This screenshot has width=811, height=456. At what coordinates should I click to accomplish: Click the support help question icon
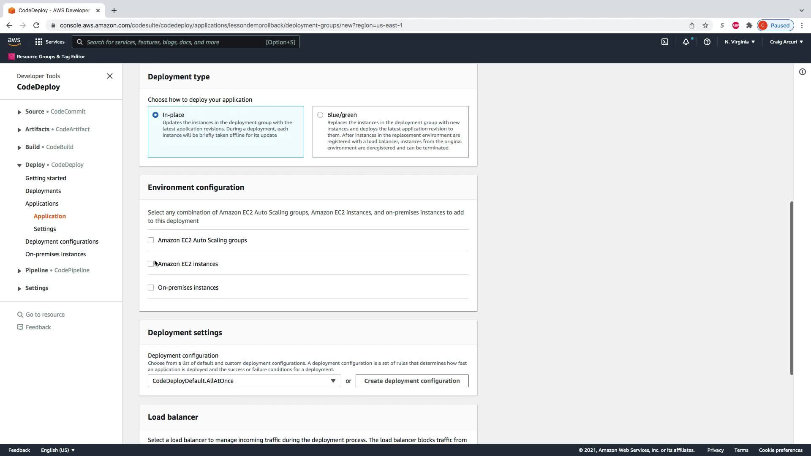(707, 42)
